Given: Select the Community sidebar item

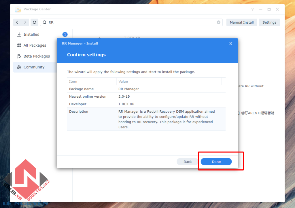Looking at the screenshot, I should pyautogui.click(x=34, y=67).
